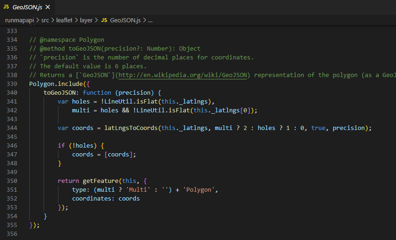Expand the chevron after src breadcrumb

(52, 20)
